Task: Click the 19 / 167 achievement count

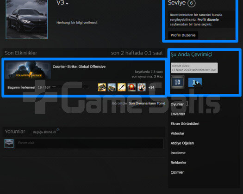Action: pos(44,87)
